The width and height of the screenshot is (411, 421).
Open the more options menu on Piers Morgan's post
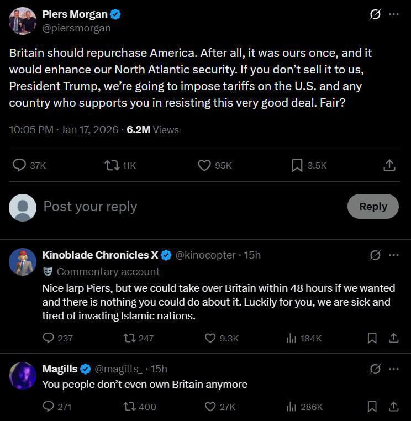click(393, 15)
